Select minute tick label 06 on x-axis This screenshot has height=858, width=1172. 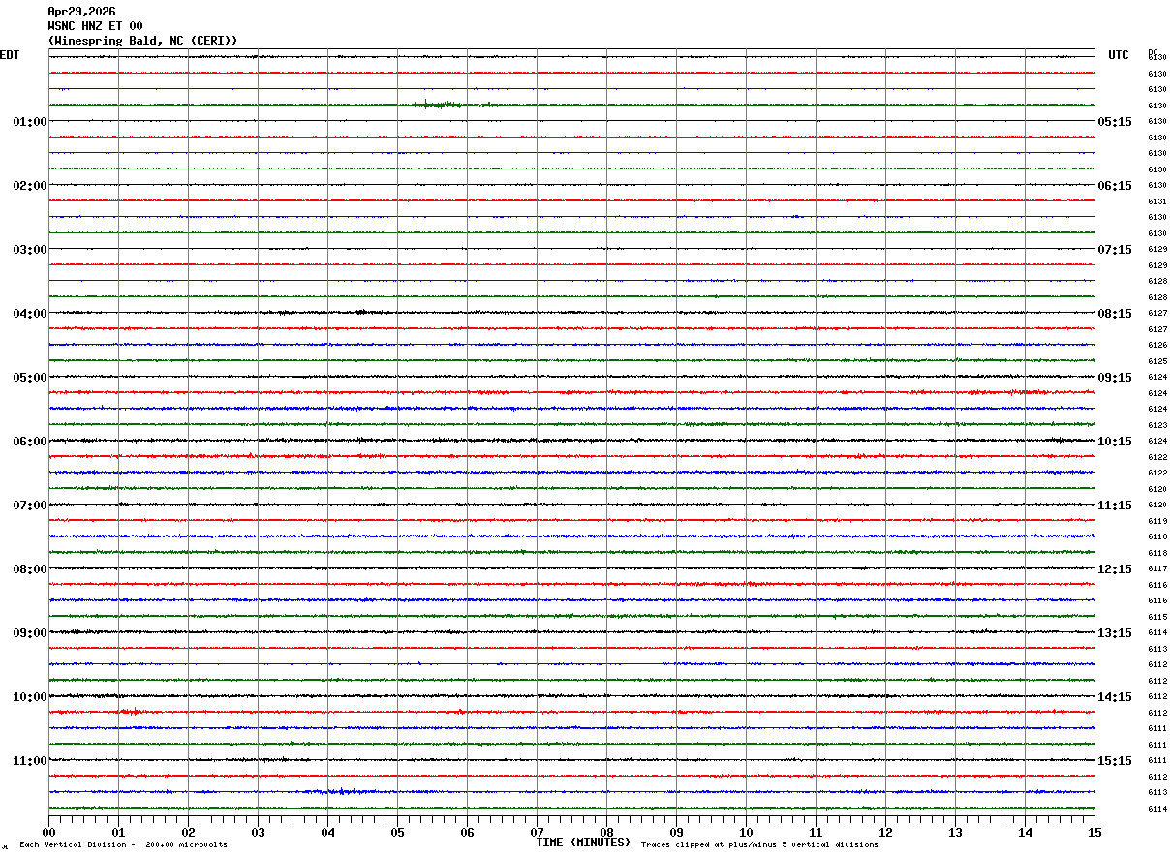point(467,833)
